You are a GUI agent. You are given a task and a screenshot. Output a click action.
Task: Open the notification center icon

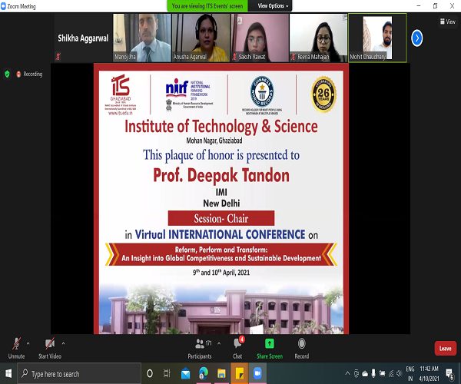click(x=449, y=374)
